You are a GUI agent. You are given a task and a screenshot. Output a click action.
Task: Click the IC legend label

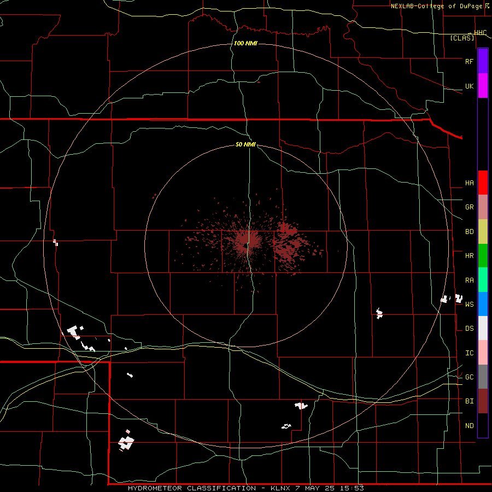coord(469,353)
